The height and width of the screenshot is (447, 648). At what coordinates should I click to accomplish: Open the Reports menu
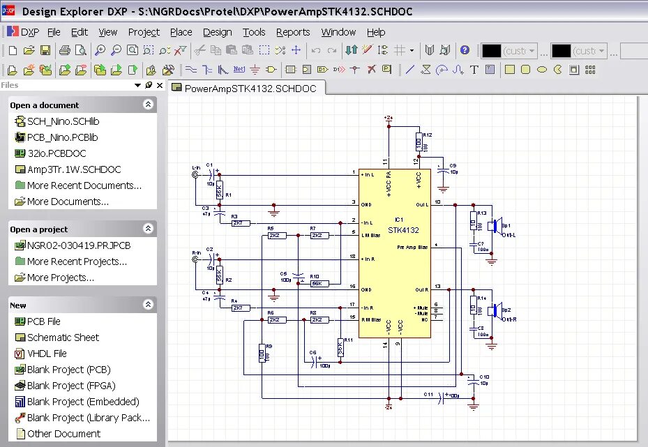[x=293, y=32]
